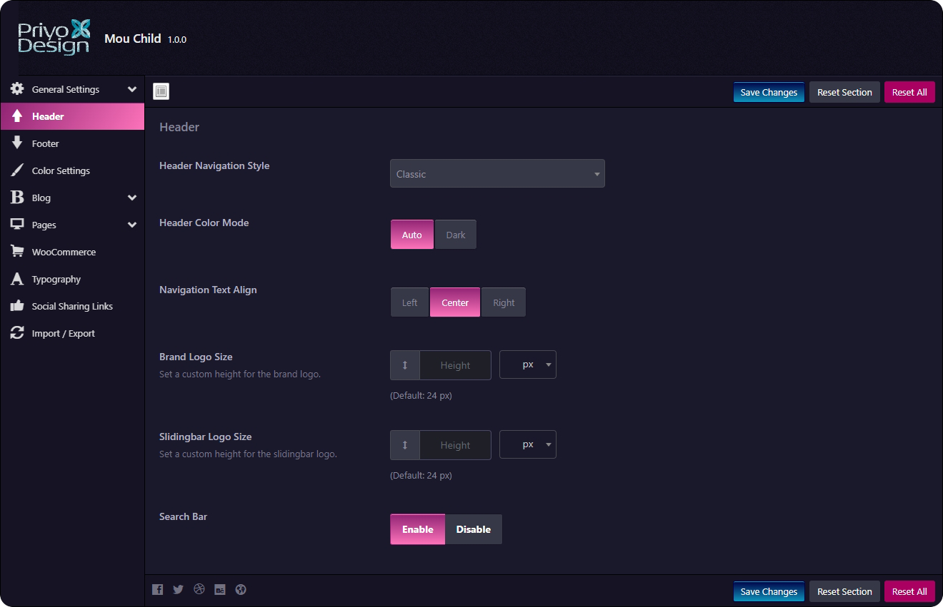The height and width of the screenshot is (607, 943).
Task: Set Navigation Text Align to Right
Action: coord(503,302)
